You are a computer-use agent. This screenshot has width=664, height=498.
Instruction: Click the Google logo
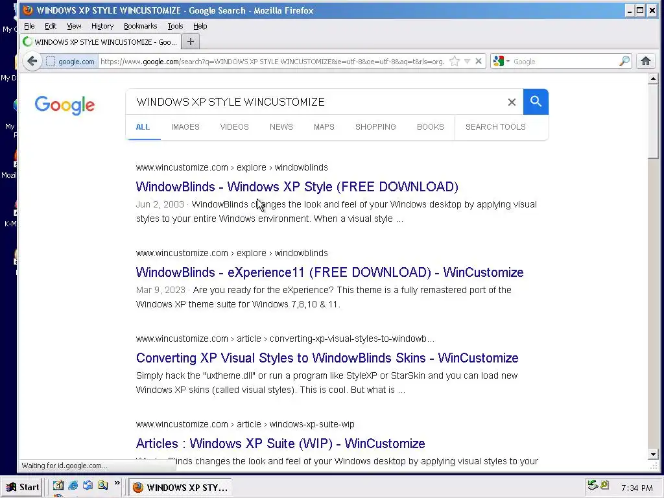[65, 105]
